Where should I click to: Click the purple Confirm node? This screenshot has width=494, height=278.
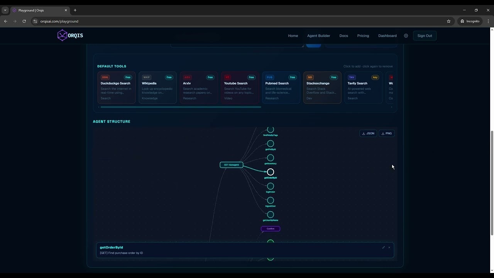click(271, 229)
